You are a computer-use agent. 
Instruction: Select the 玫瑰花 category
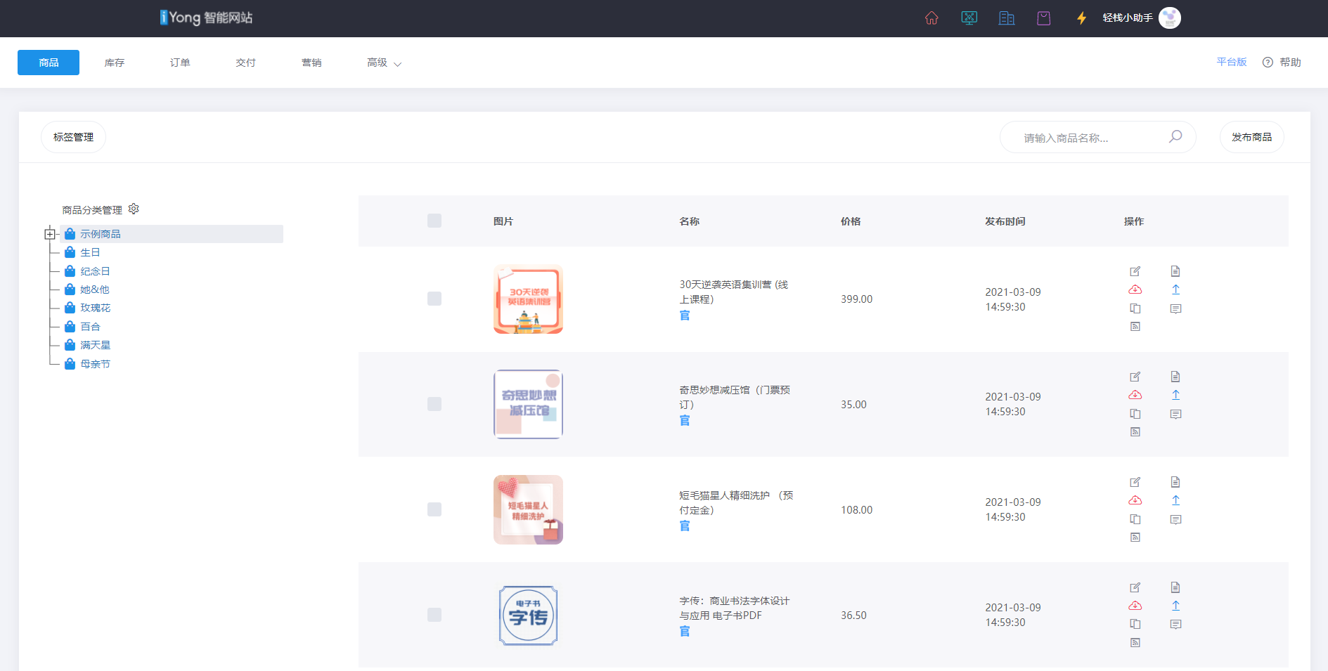[95, 308]
